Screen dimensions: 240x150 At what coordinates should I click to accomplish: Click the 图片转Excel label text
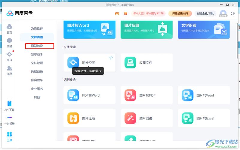(205, 118)
